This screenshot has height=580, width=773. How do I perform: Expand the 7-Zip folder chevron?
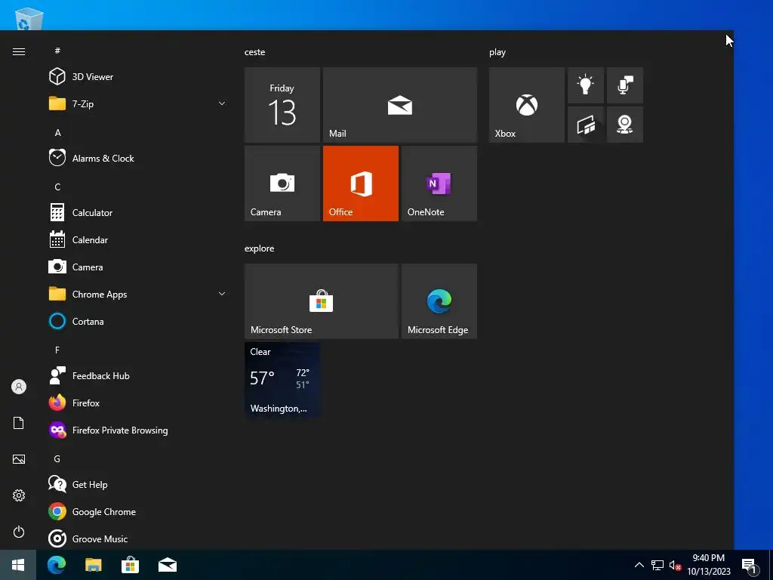pos(222,103)
